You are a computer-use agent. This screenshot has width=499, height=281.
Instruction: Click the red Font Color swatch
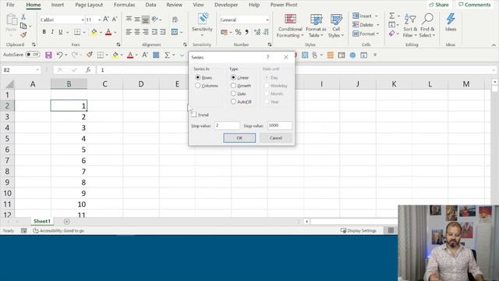point(108,32)
